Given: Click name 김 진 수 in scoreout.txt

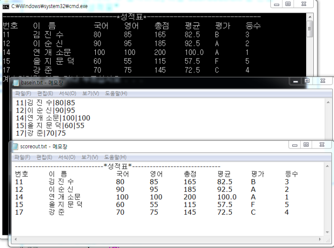Looking at the screenshot, I should [61, 182].
